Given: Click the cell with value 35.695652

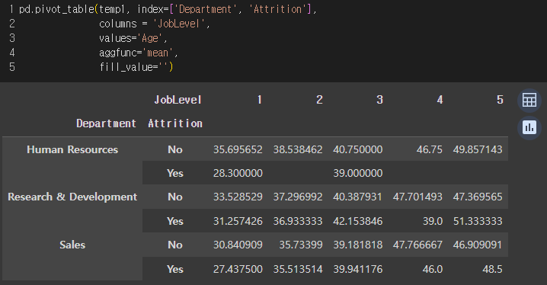Looking at the screenshot, I should pyautogui.click(x=238, y=149).
